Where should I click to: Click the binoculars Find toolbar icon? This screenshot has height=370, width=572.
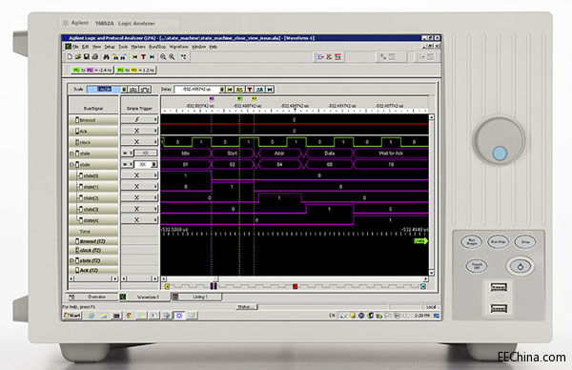(x=106, y=57)
